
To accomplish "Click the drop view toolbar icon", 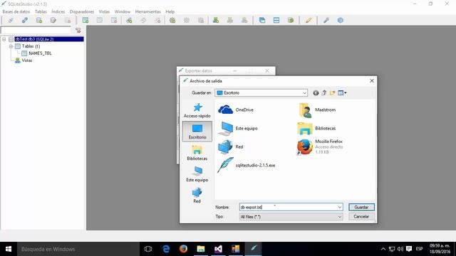I will [244, 21].
